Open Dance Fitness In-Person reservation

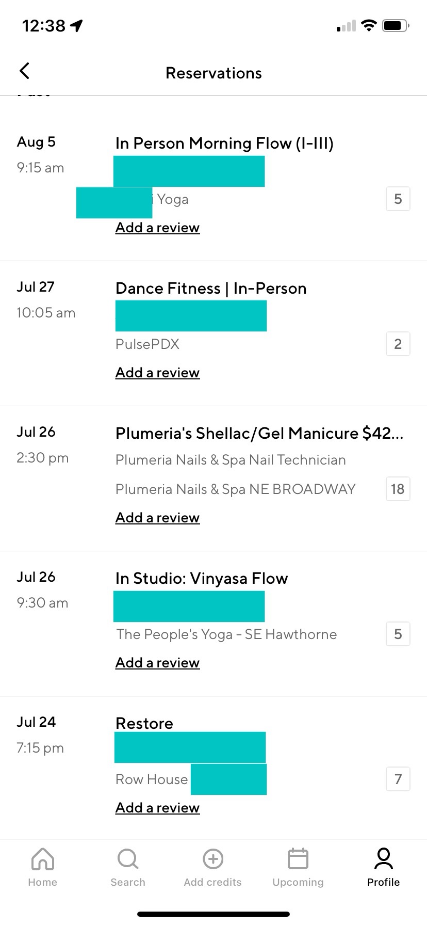(x=211, y=289)
